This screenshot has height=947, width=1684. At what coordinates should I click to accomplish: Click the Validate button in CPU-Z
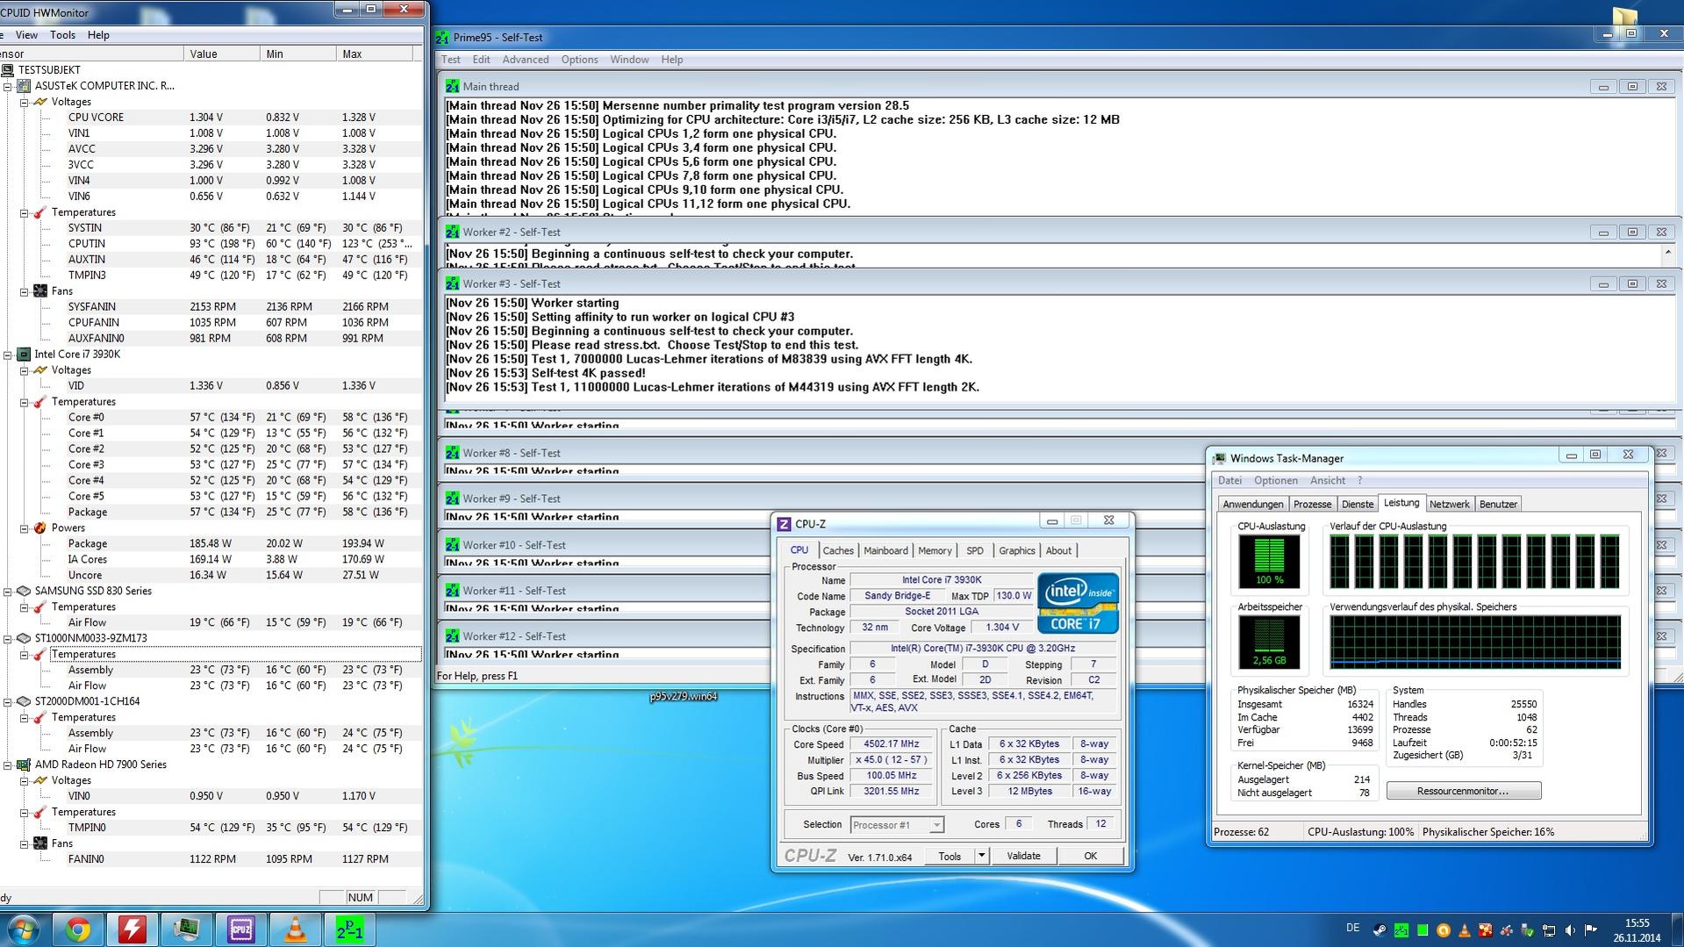click(x=1023, y=856)
